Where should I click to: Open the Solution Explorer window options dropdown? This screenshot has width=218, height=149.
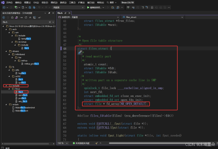click(45, 13)
